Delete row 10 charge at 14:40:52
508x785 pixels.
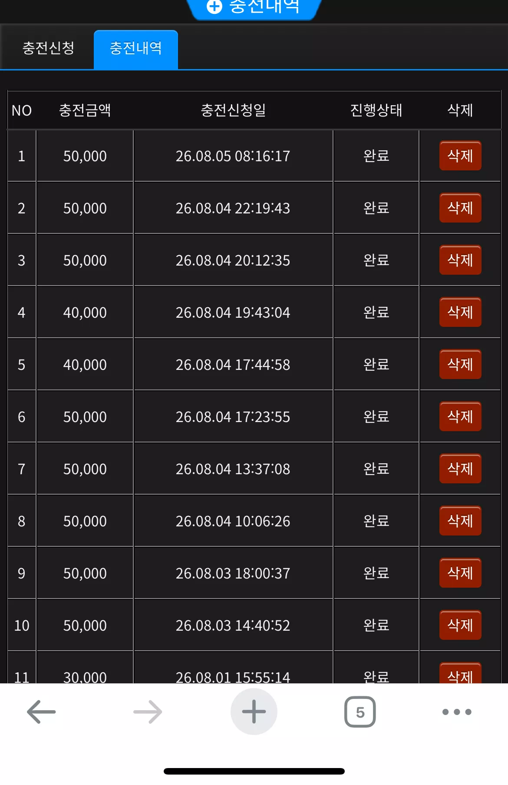460,625
